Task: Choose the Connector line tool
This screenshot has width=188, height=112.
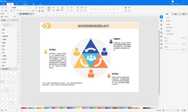Action: point(58,9)
